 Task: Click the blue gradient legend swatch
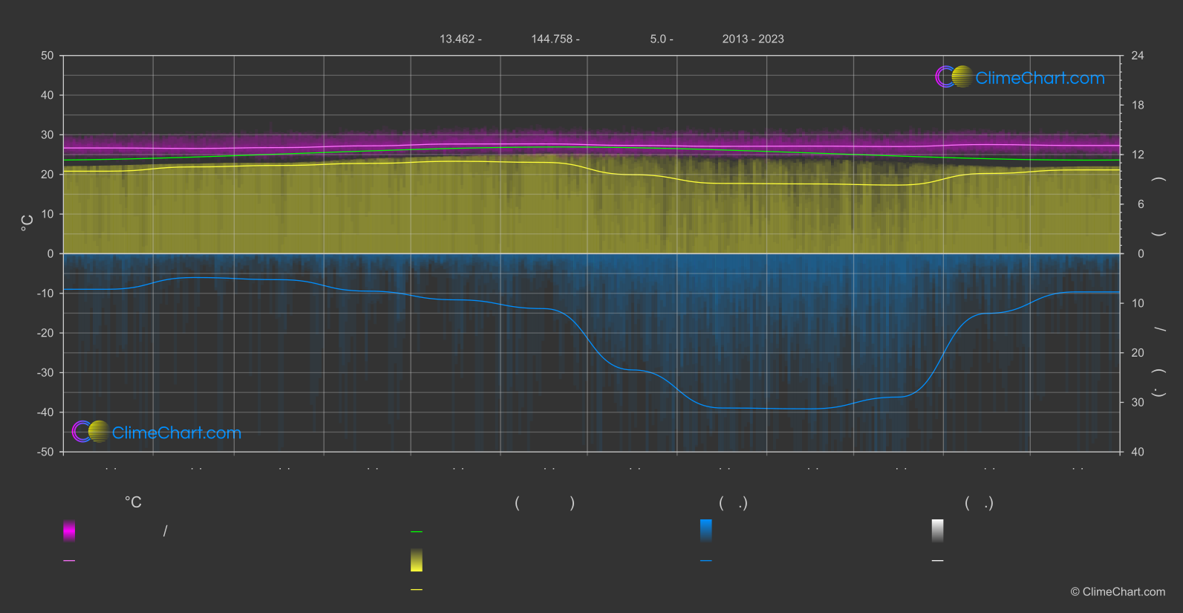click(706, 531)
